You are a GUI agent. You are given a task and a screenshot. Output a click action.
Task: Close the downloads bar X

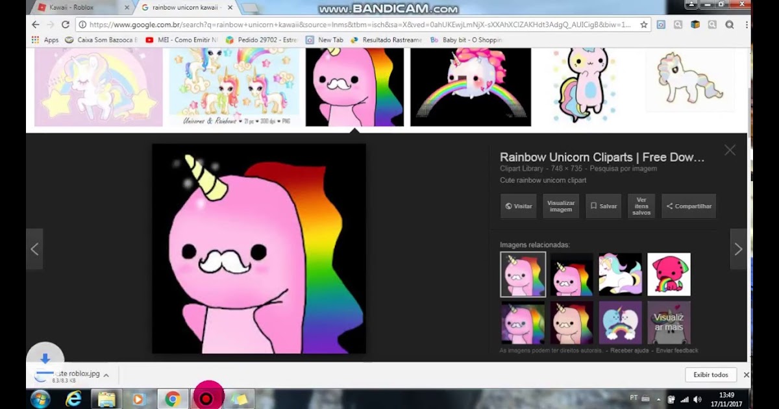pos(746,375)
